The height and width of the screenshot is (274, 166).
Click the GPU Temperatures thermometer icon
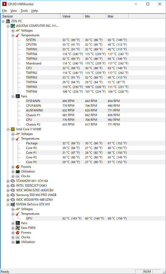coord(18,214)
